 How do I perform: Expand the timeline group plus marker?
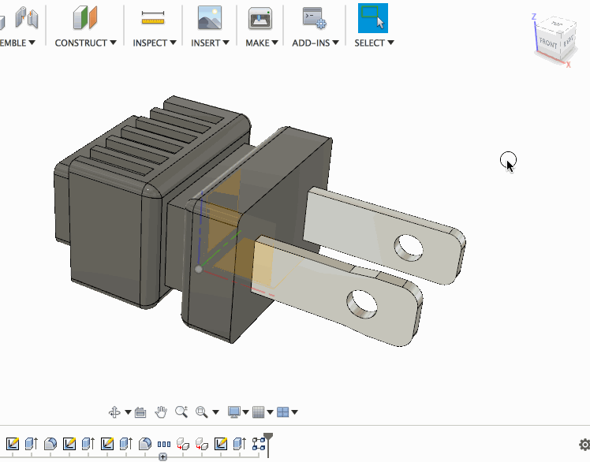pyautogui.click(x=163, y=457)
